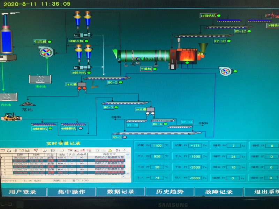Toggle the 4#链板机 gray status indicator
The width and height of the screenshot is (279, 209).
coord(80,129)
